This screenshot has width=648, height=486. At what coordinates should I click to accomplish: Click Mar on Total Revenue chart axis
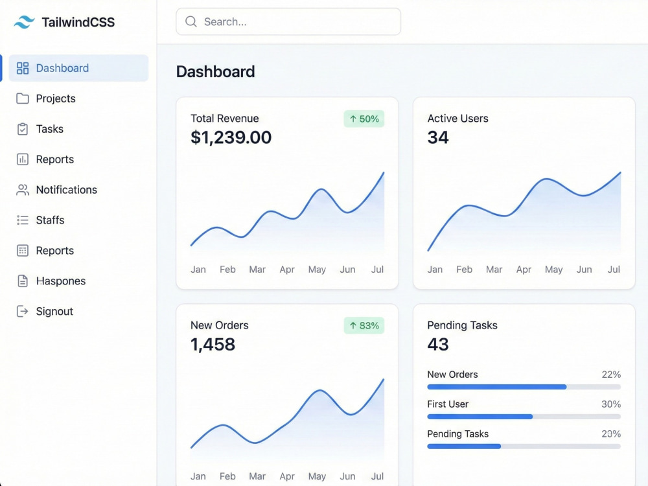[x=257, y=270]
